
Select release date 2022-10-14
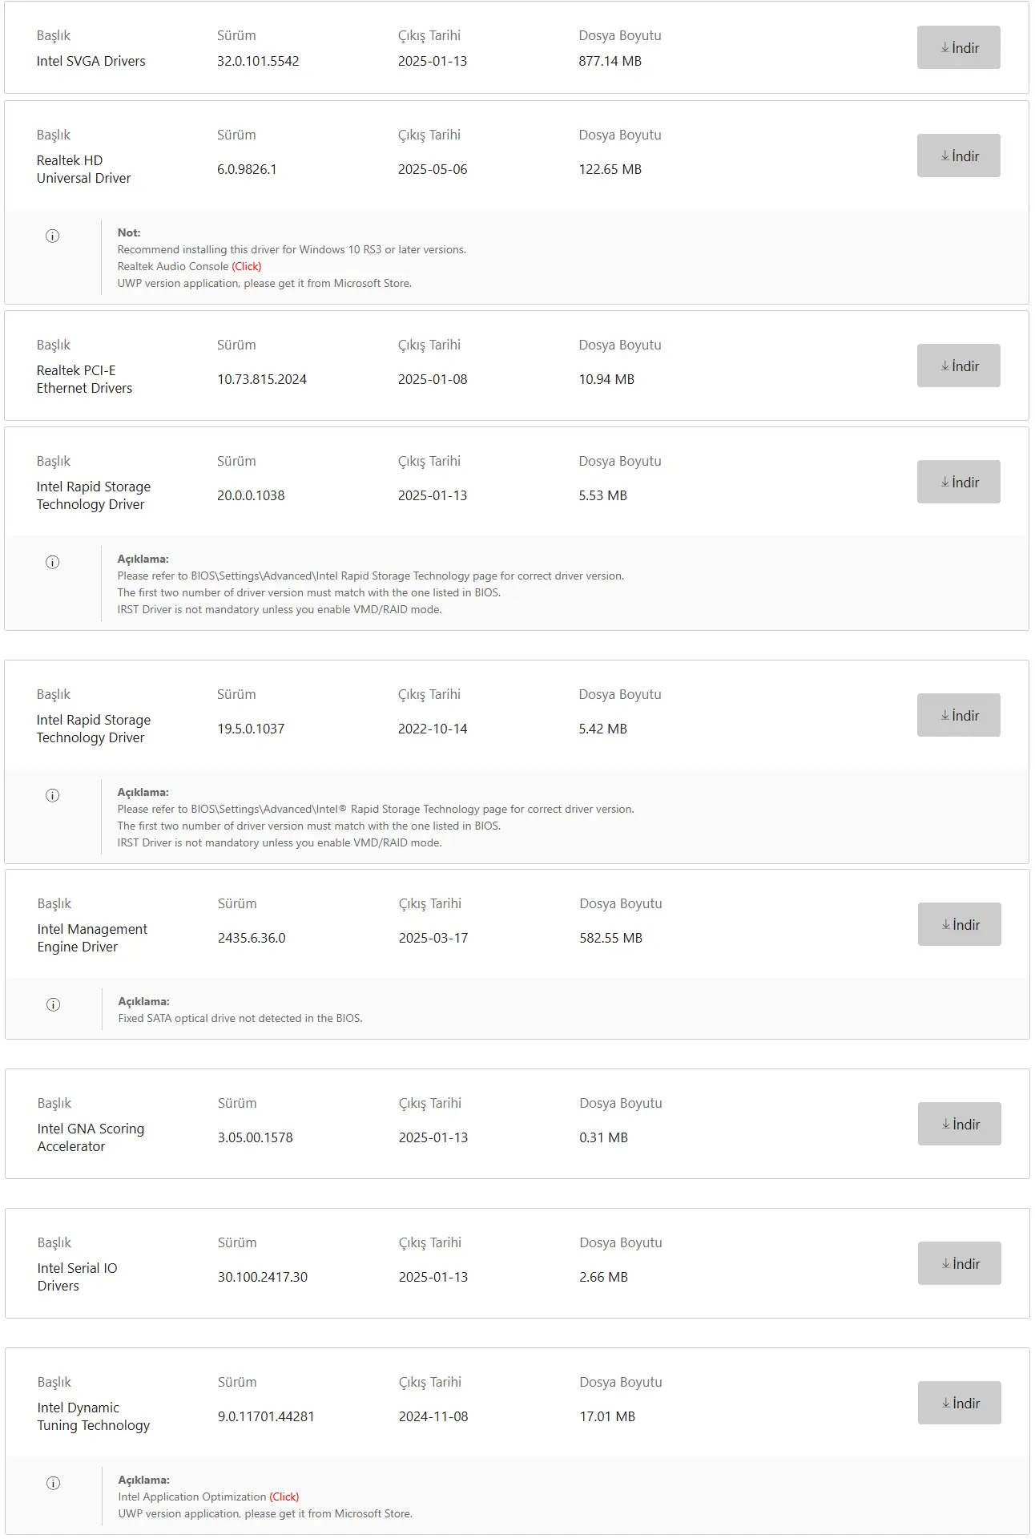click(x=433, y=729)
